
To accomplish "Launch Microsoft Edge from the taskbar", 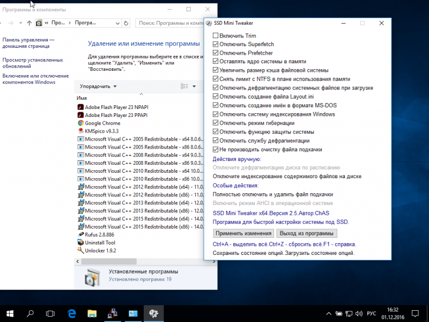I will (72, 313).
